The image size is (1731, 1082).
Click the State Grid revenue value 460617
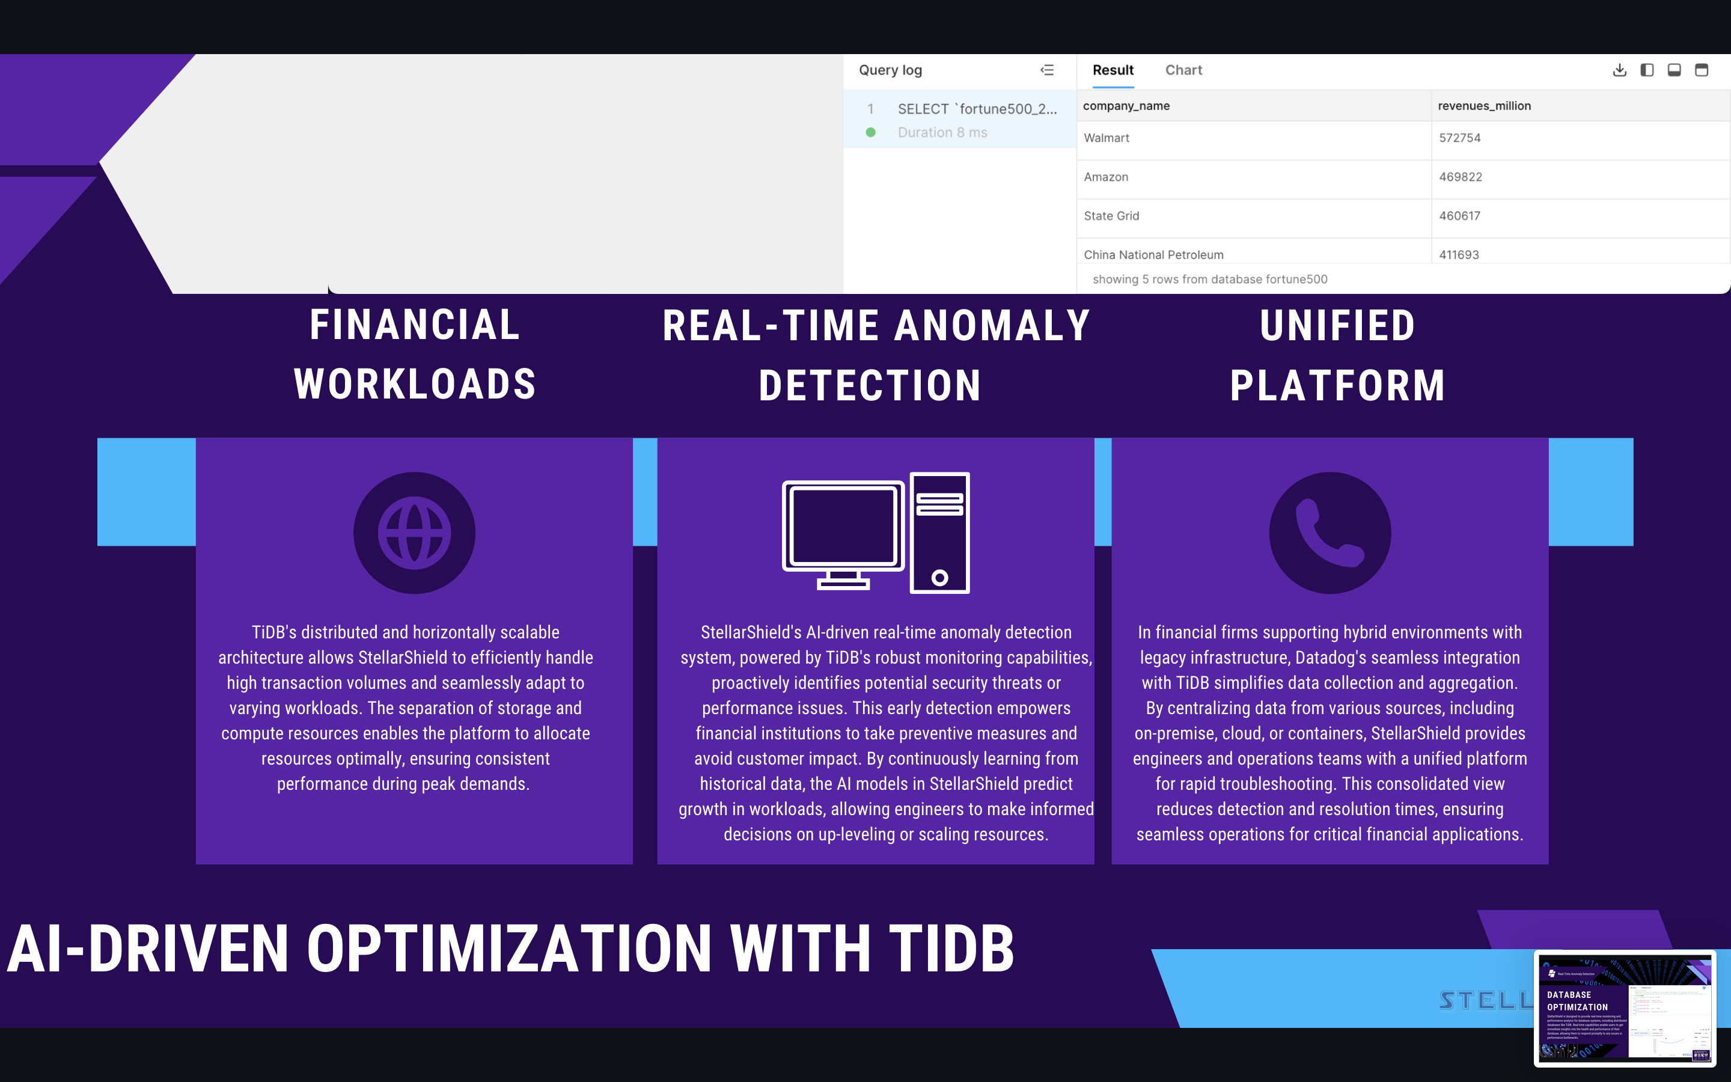tap(1459, 216)
